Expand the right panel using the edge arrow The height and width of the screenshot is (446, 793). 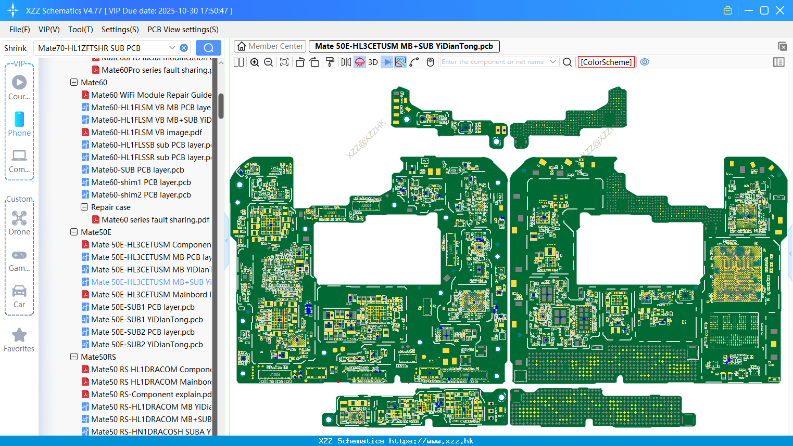point(790,253)
